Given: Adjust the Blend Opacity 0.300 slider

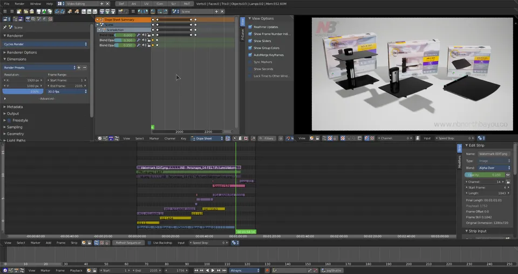Looking at the screenshot, I should tap(125, 40).
